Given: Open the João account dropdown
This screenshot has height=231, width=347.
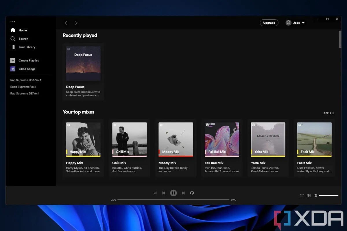Looking at the screenshot, I should click(296, 23).
